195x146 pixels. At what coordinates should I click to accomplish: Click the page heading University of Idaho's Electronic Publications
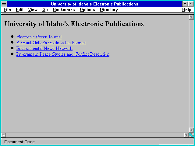[74, 24]
